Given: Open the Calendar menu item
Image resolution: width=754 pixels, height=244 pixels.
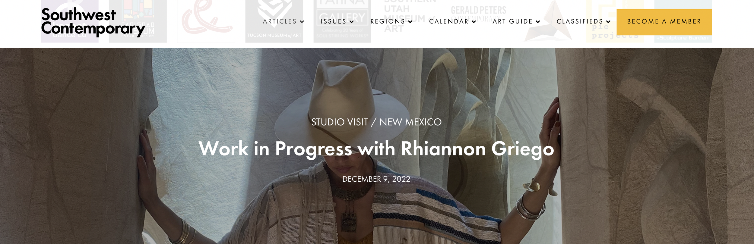Looking at the screenshot, I should [x=449, y=21].
